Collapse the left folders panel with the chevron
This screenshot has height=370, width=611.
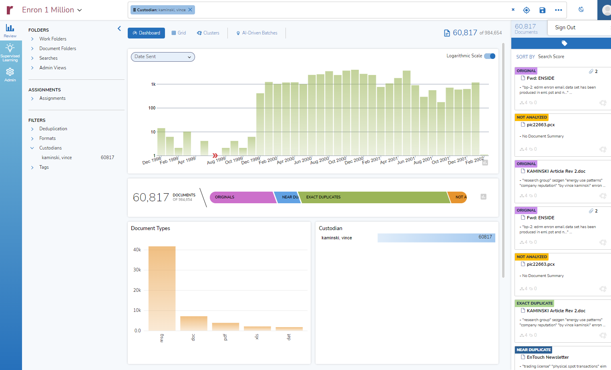click(x=119, y=28)
